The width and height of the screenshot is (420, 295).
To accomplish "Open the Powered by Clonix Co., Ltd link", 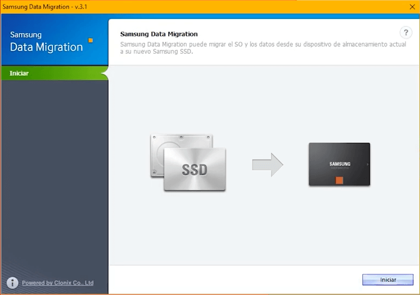I will click(x=58, y=283).
